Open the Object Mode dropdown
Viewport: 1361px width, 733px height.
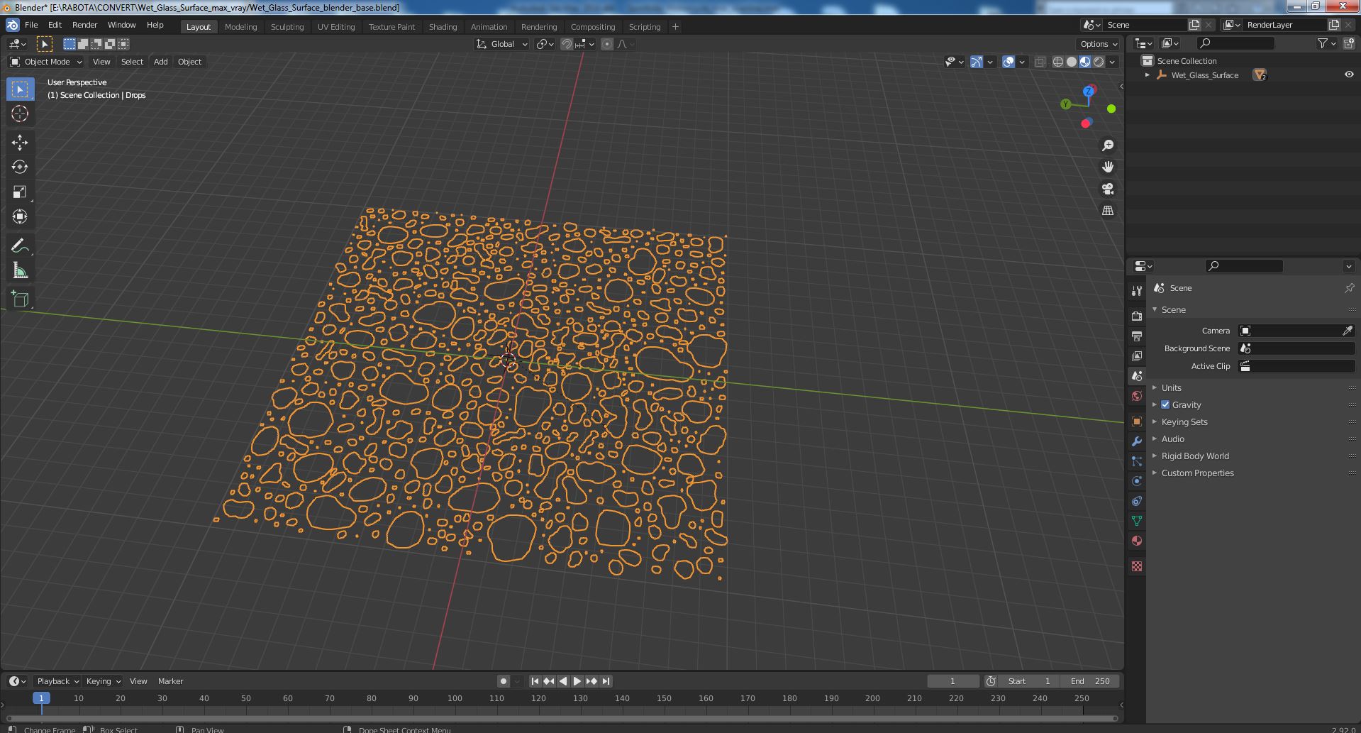46,62
